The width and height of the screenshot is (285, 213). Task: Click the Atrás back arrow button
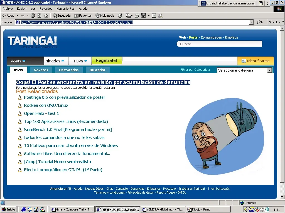pyautogui.click(x=8, y=16)
